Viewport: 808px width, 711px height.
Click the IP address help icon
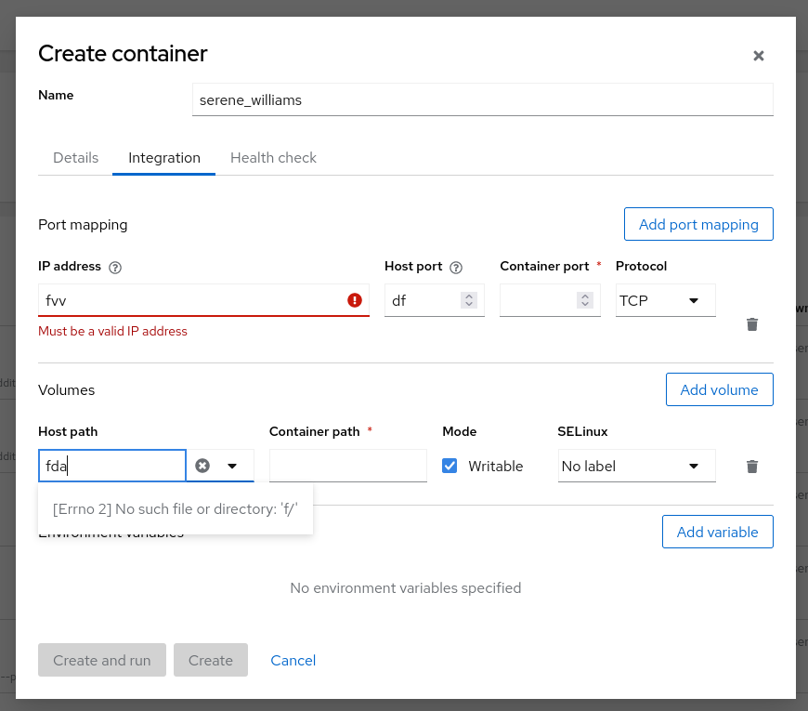click(114, 267)
